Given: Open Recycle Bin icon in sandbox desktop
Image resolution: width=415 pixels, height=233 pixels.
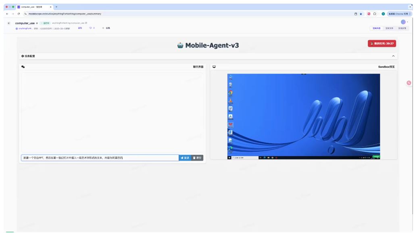Looking at the screenshot, I should click(231, 85).
